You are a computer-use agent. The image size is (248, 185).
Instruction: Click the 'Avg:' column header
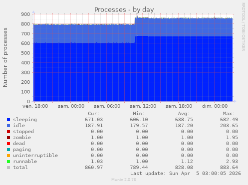click(x=184, y=114)
